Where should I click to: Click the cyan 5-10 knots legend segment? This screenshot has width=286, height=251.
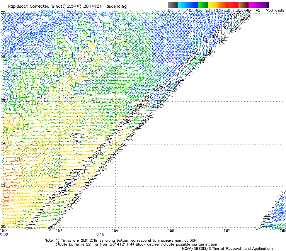tap(183, 5)
